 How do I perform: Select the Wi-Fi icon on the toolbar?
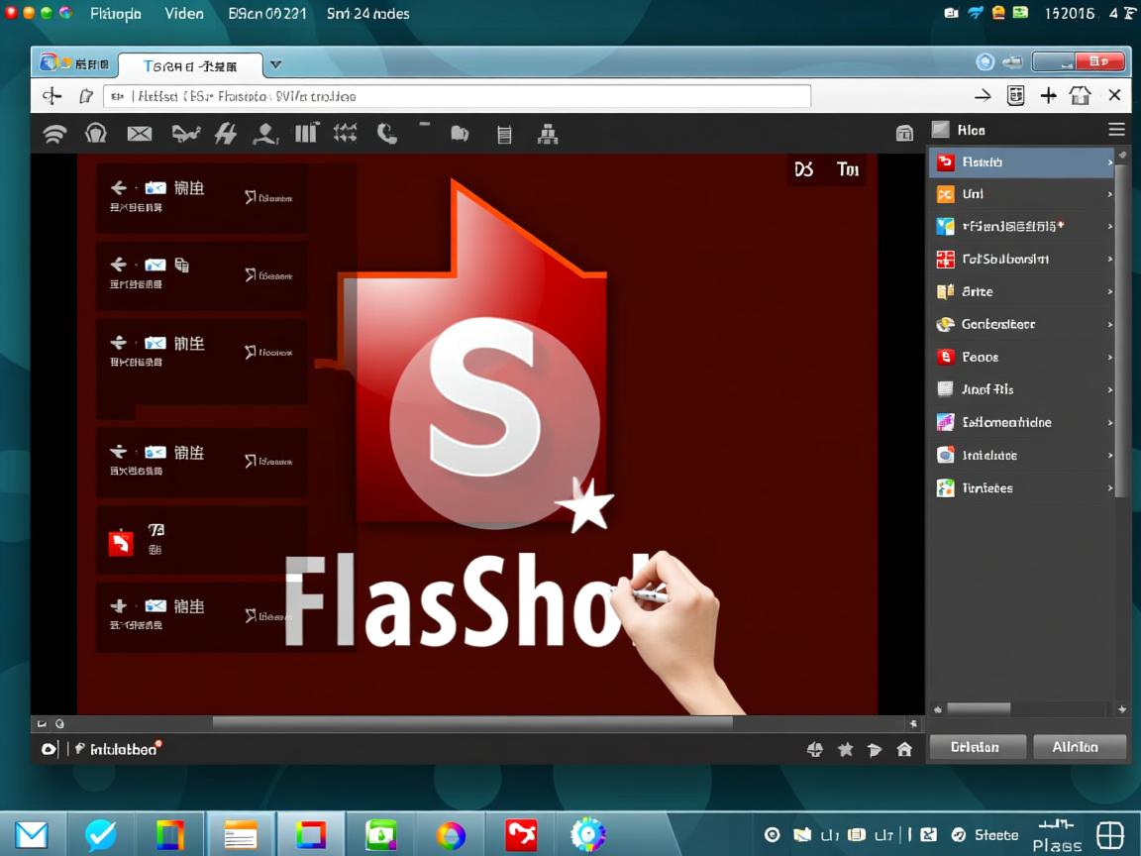(x=54, y=132)
